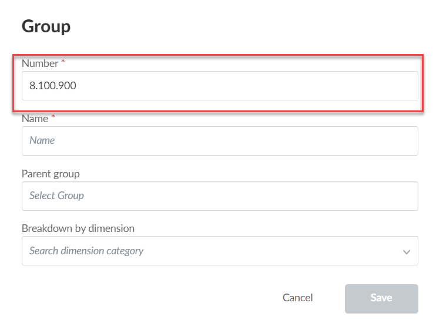436x330 pixels.
Task: Open the Parent group selector field
Action: pyautogui.click(x=220, y=196)
